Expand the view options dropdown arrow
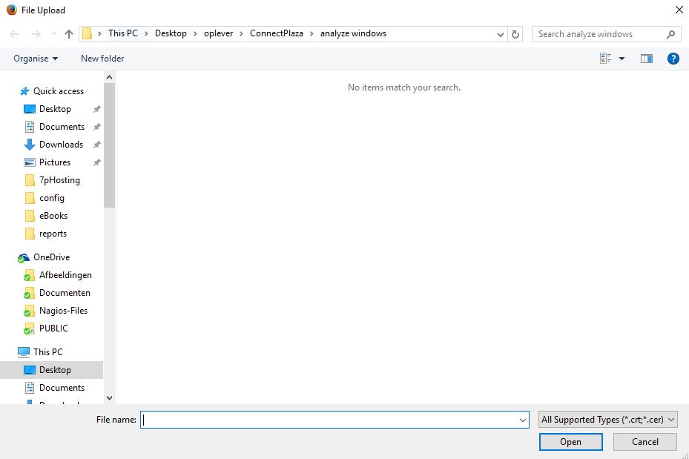The image size is (689, 459). coord(622,59)
